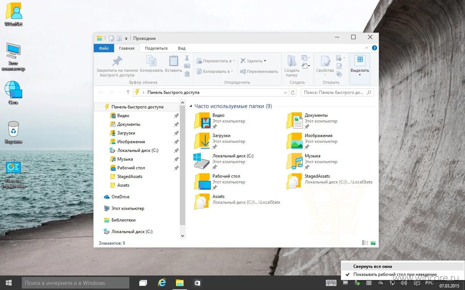Click Свернуть все окна in the menu
465x290 pixels.
373,266
